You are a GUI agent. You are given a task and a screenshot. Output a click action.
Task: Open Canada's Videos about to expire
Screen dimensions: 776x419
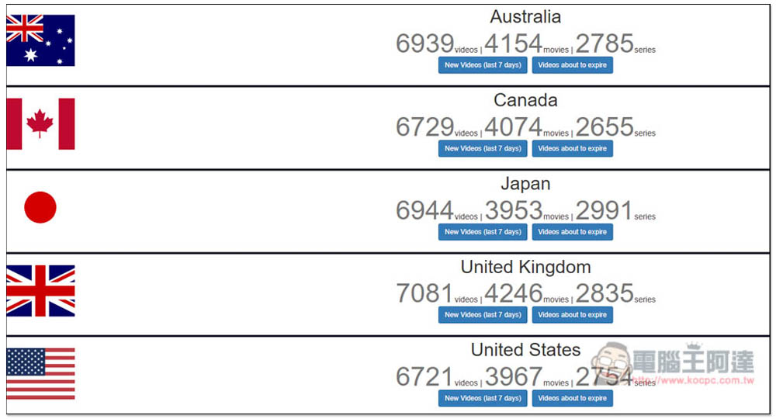572,148
